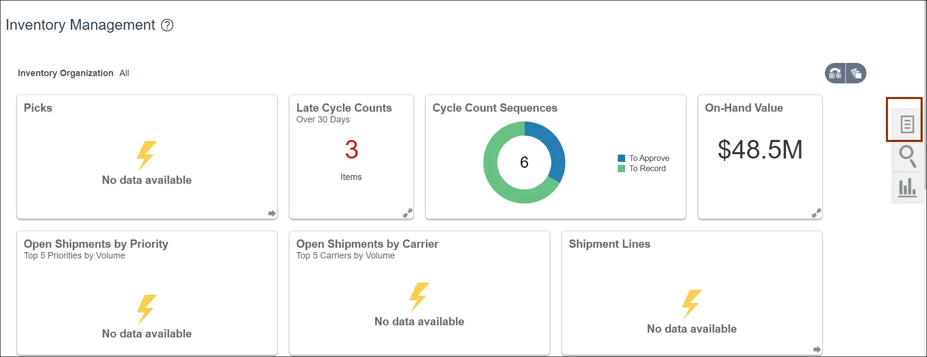The width and height of the screenshot is (927, 357).
Task: Click the To Record legend swatch
Action: coord(622,169)
